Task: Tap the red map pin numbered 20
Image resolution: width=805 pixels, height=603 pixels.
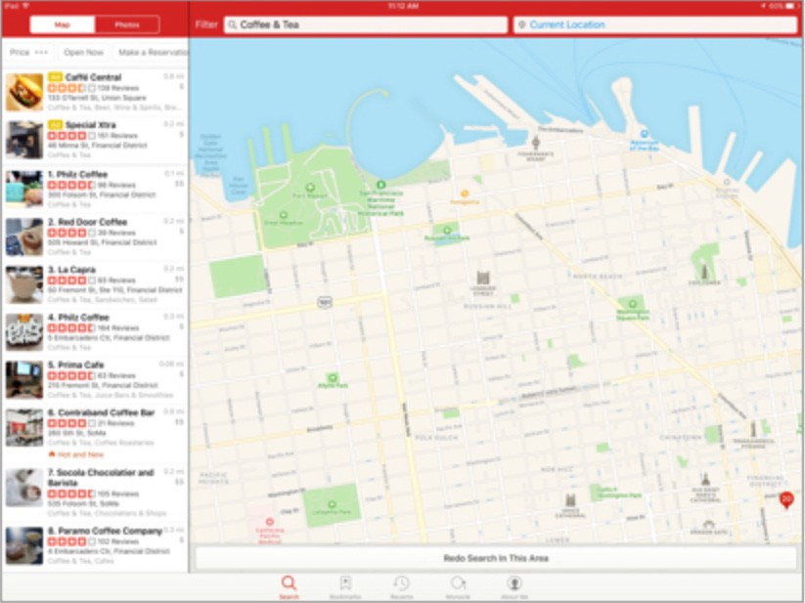Action: point(786,499)
